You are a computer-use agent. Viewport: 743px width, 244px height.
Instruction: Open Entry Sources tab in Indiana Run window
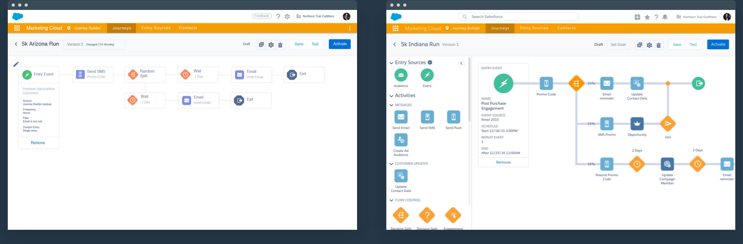[x=534, y=28]
